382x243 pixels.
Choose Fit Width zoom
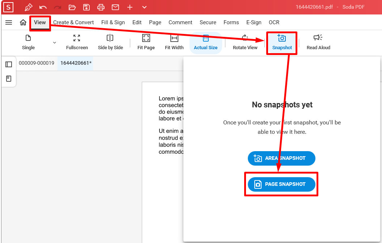(174, 42)
